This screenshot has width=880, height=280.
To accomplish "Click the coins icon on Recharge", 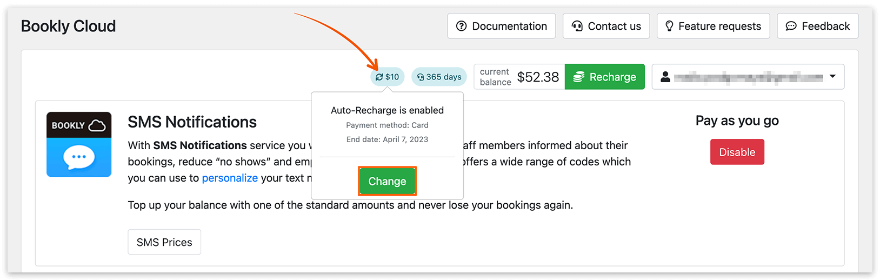I will point(578,77).
